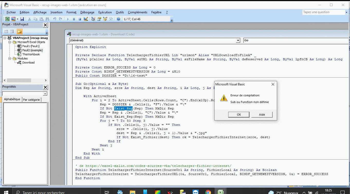Click the Pause (break) execution icon
Screen dimensions: 350x194
pos(74,19)
